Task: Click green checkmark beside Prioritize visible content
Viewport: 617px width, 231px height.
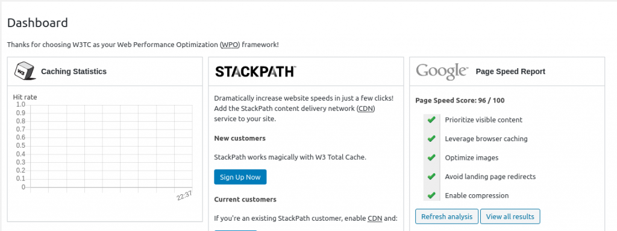Action: [431, 119]
